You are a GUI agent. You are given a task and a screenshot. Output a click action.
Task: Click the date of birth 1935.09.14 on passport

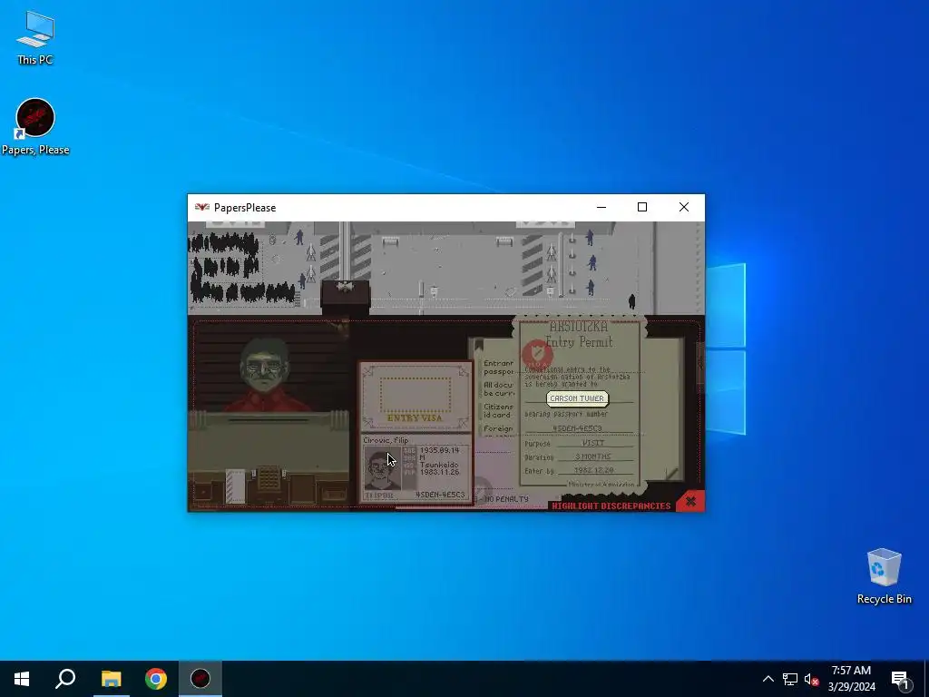(x=439, y=450)
